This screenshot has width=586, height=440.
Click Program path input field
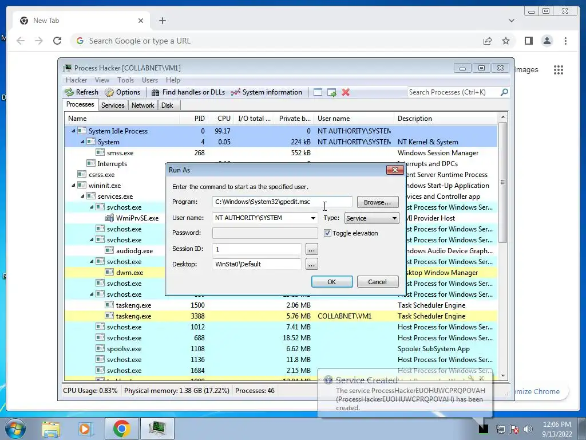point(282,202)
